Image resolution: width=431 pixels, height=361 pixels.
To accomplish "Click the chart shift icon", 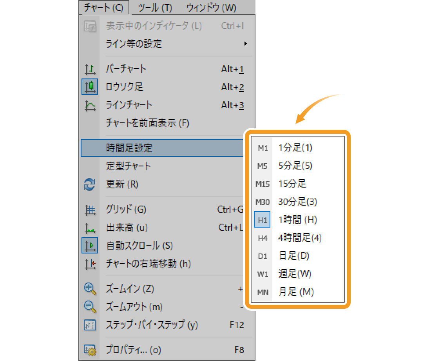I will tap(90, 264).
